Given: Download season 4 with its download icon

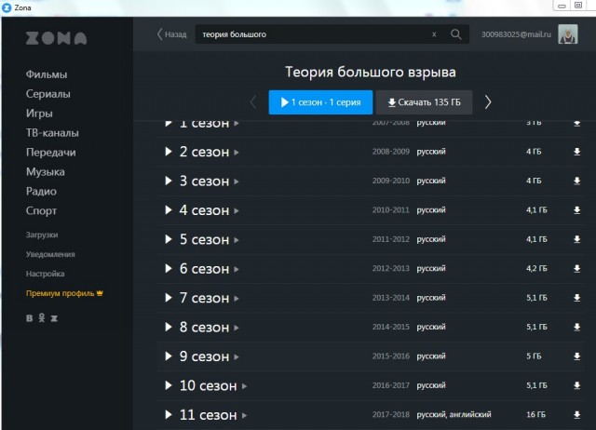Looking at the screenshot, I should pos(576,210).
